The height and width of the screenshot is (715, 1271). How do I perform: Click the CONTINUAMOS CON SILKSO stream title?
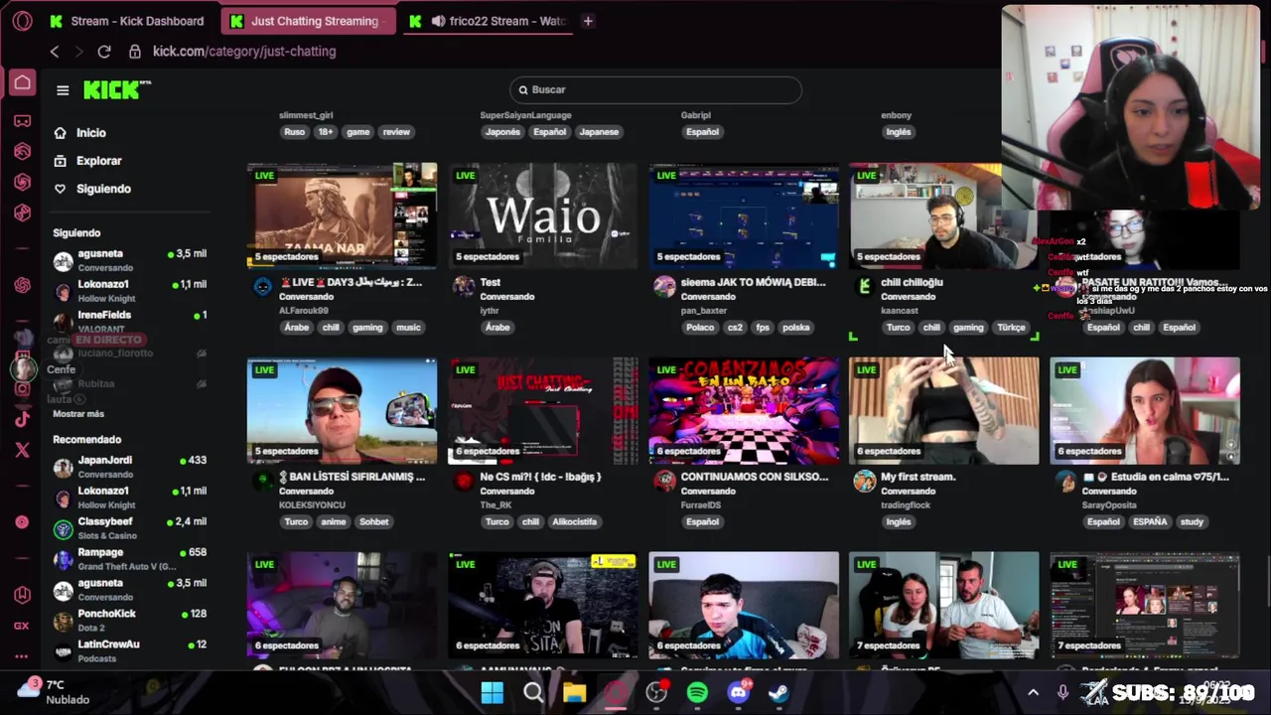pyautogui.click(x=754, y=477)
